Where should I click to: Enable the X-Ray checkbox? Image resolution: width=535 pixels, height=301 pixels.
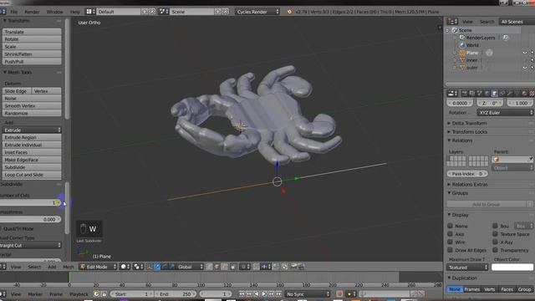495,242
